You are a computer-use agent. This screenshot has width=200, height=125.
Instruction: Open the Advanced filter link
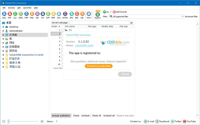(x=191, y=17)
